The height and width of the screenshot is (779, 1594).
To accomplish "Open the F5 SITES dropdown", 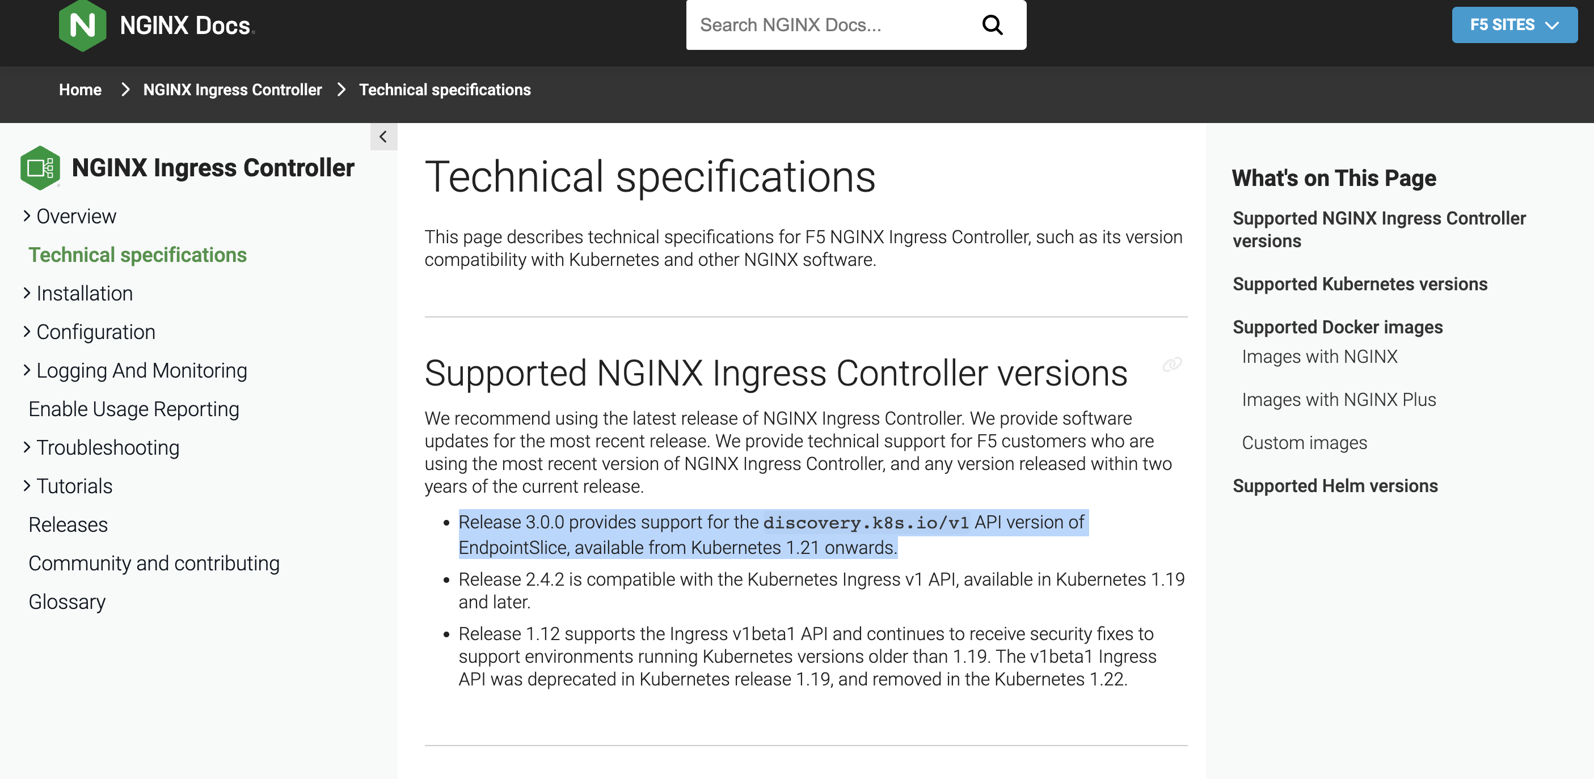I will (1514, 26).
